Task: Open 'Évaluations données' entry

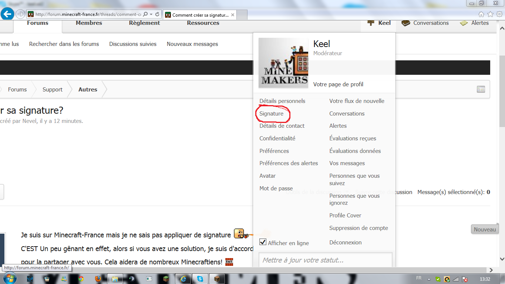Action: 355,151
